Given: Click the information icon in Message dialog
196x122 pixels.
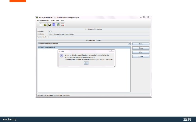Looking at the screenshot, I should 62,56.
